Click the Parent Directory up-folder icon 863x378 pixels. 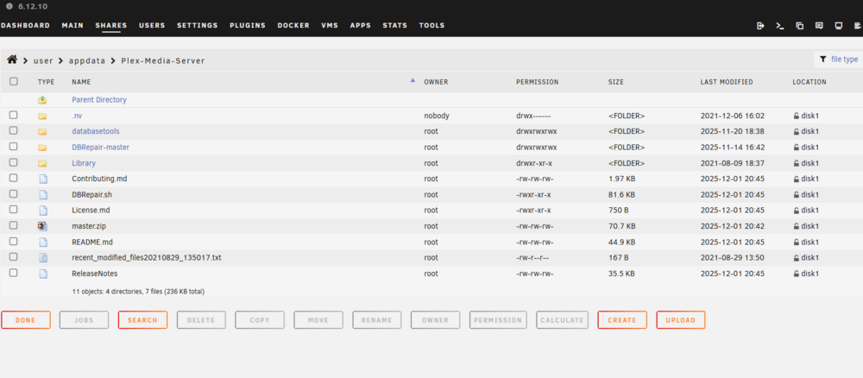pos(42,100)
